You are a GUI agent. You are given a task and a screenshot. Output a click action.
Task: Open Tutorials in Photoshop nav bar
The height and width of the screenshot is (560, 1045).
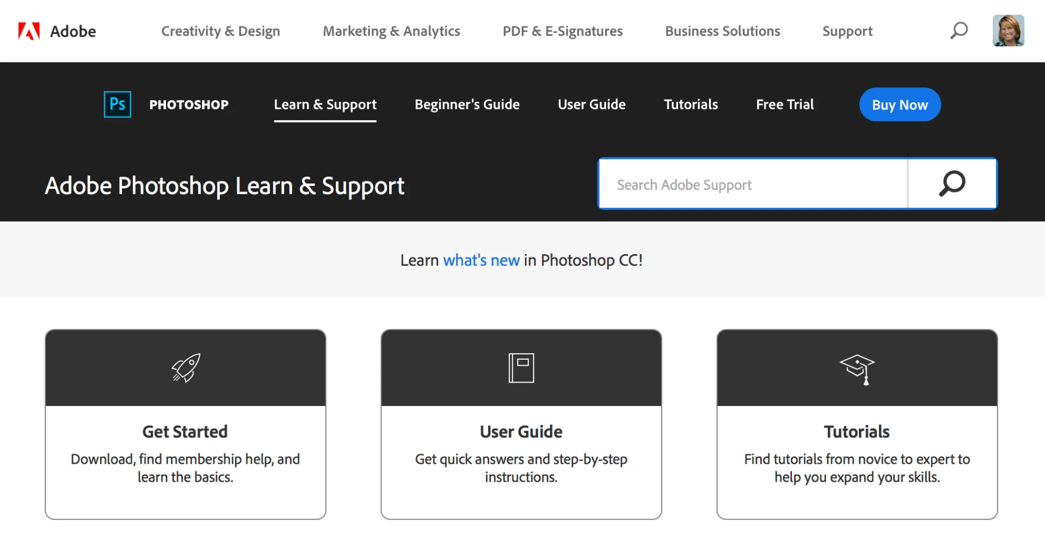691,104
